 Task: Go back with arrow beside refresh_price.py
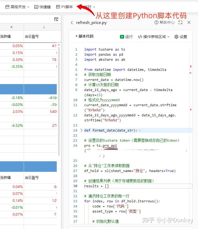coord(72,23)
